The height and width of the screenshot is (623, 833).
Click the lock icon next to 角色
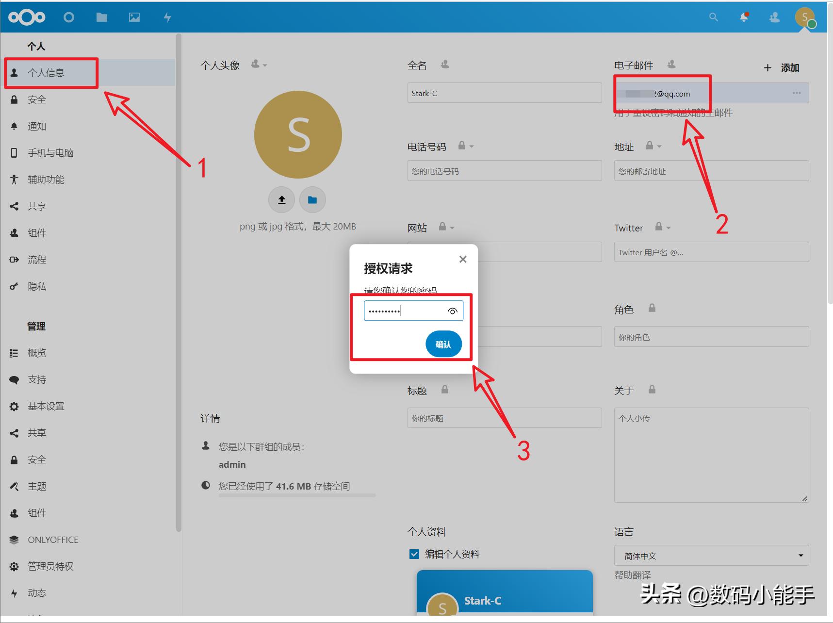tap(652, 308)
